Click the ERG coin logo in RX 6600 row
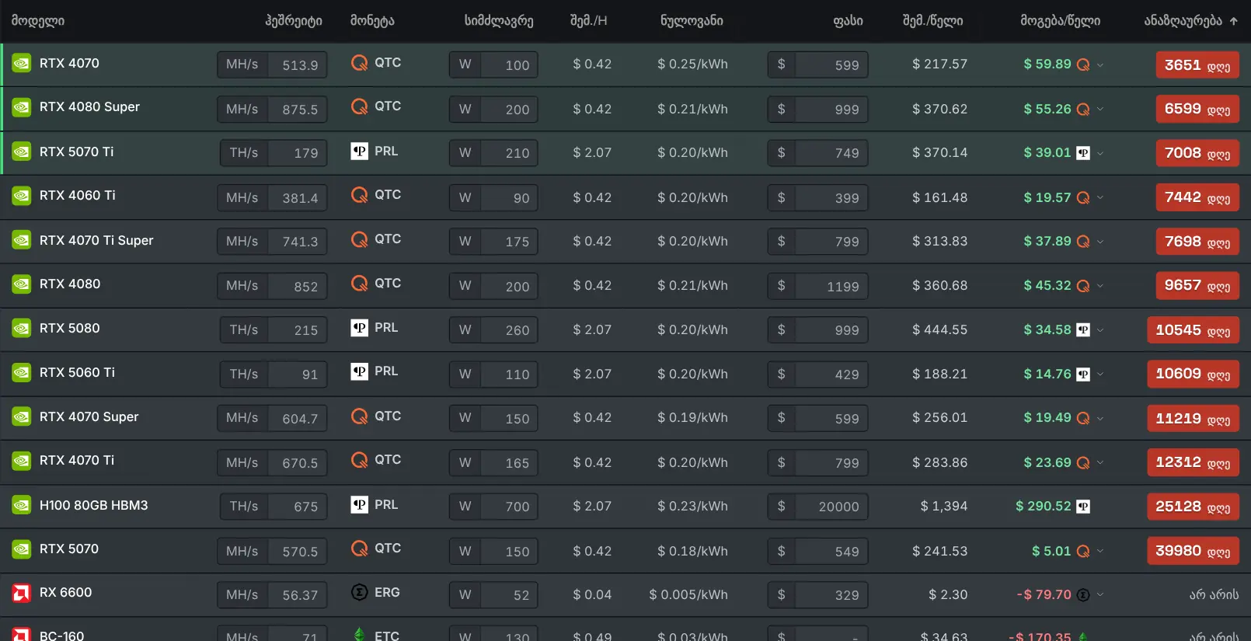 click(x=359, y=592)
